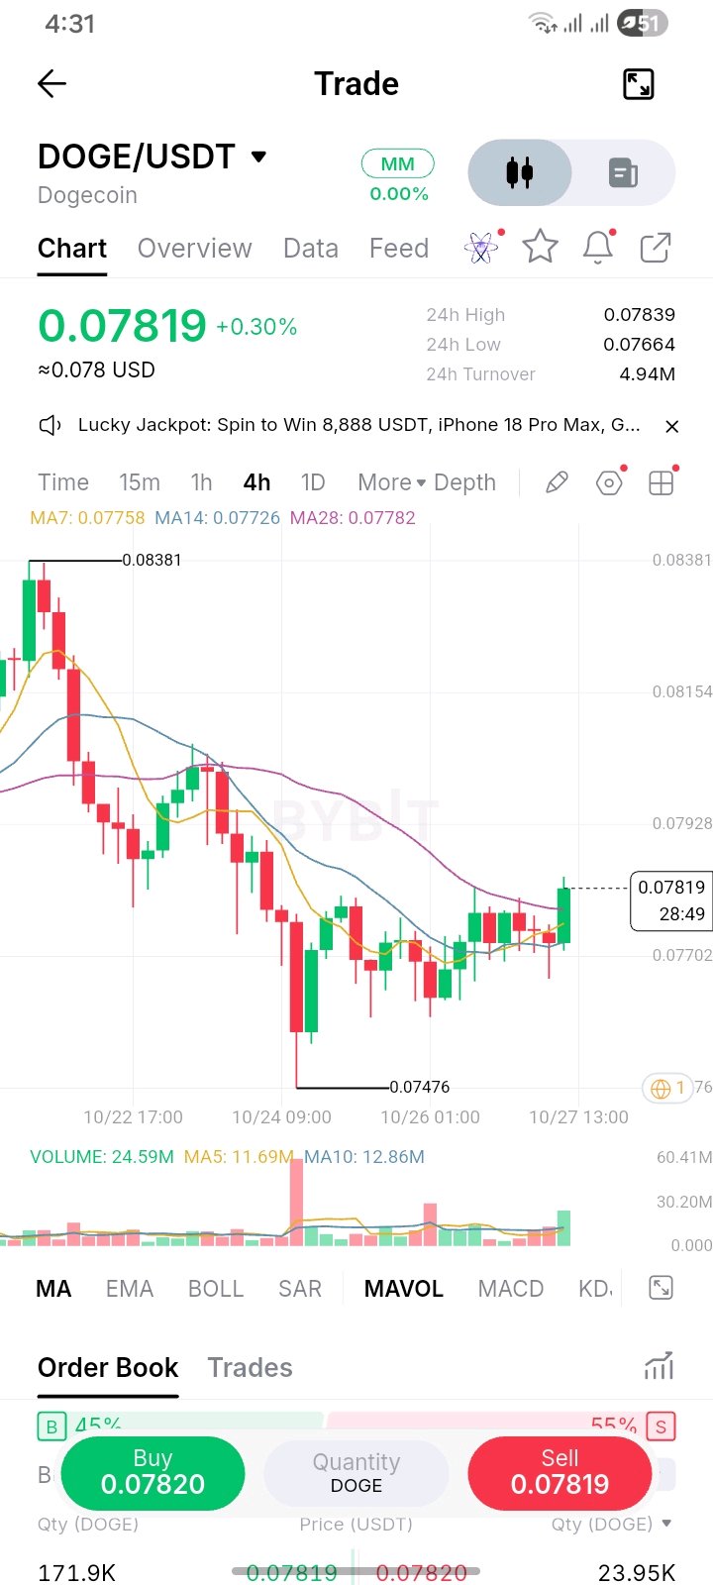This screenshot has height=1585, width=713.
Task: Open the Lucky Jackpot announcement text
Action: click(359, 425)
